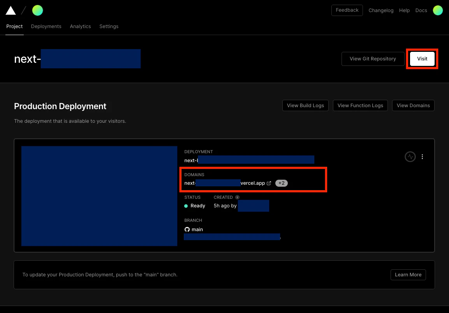449x313 pixels.
Task: Click the GitHub icon beside main branch
Action: (187, 229)
